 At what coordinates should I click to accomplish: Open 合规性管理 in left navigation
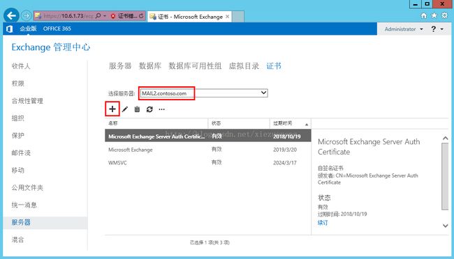coord(27,101)
